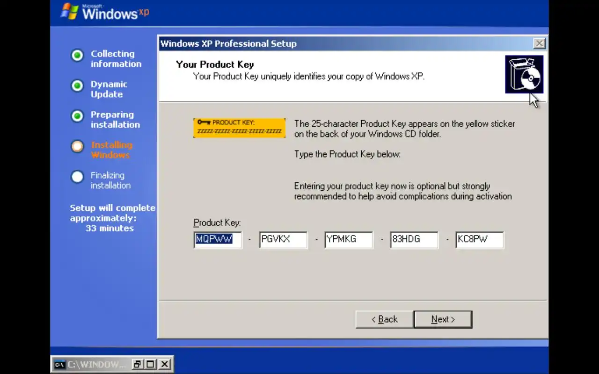Click the 'Your Product Key' heading
599x374 pixels.
(215, 65)
